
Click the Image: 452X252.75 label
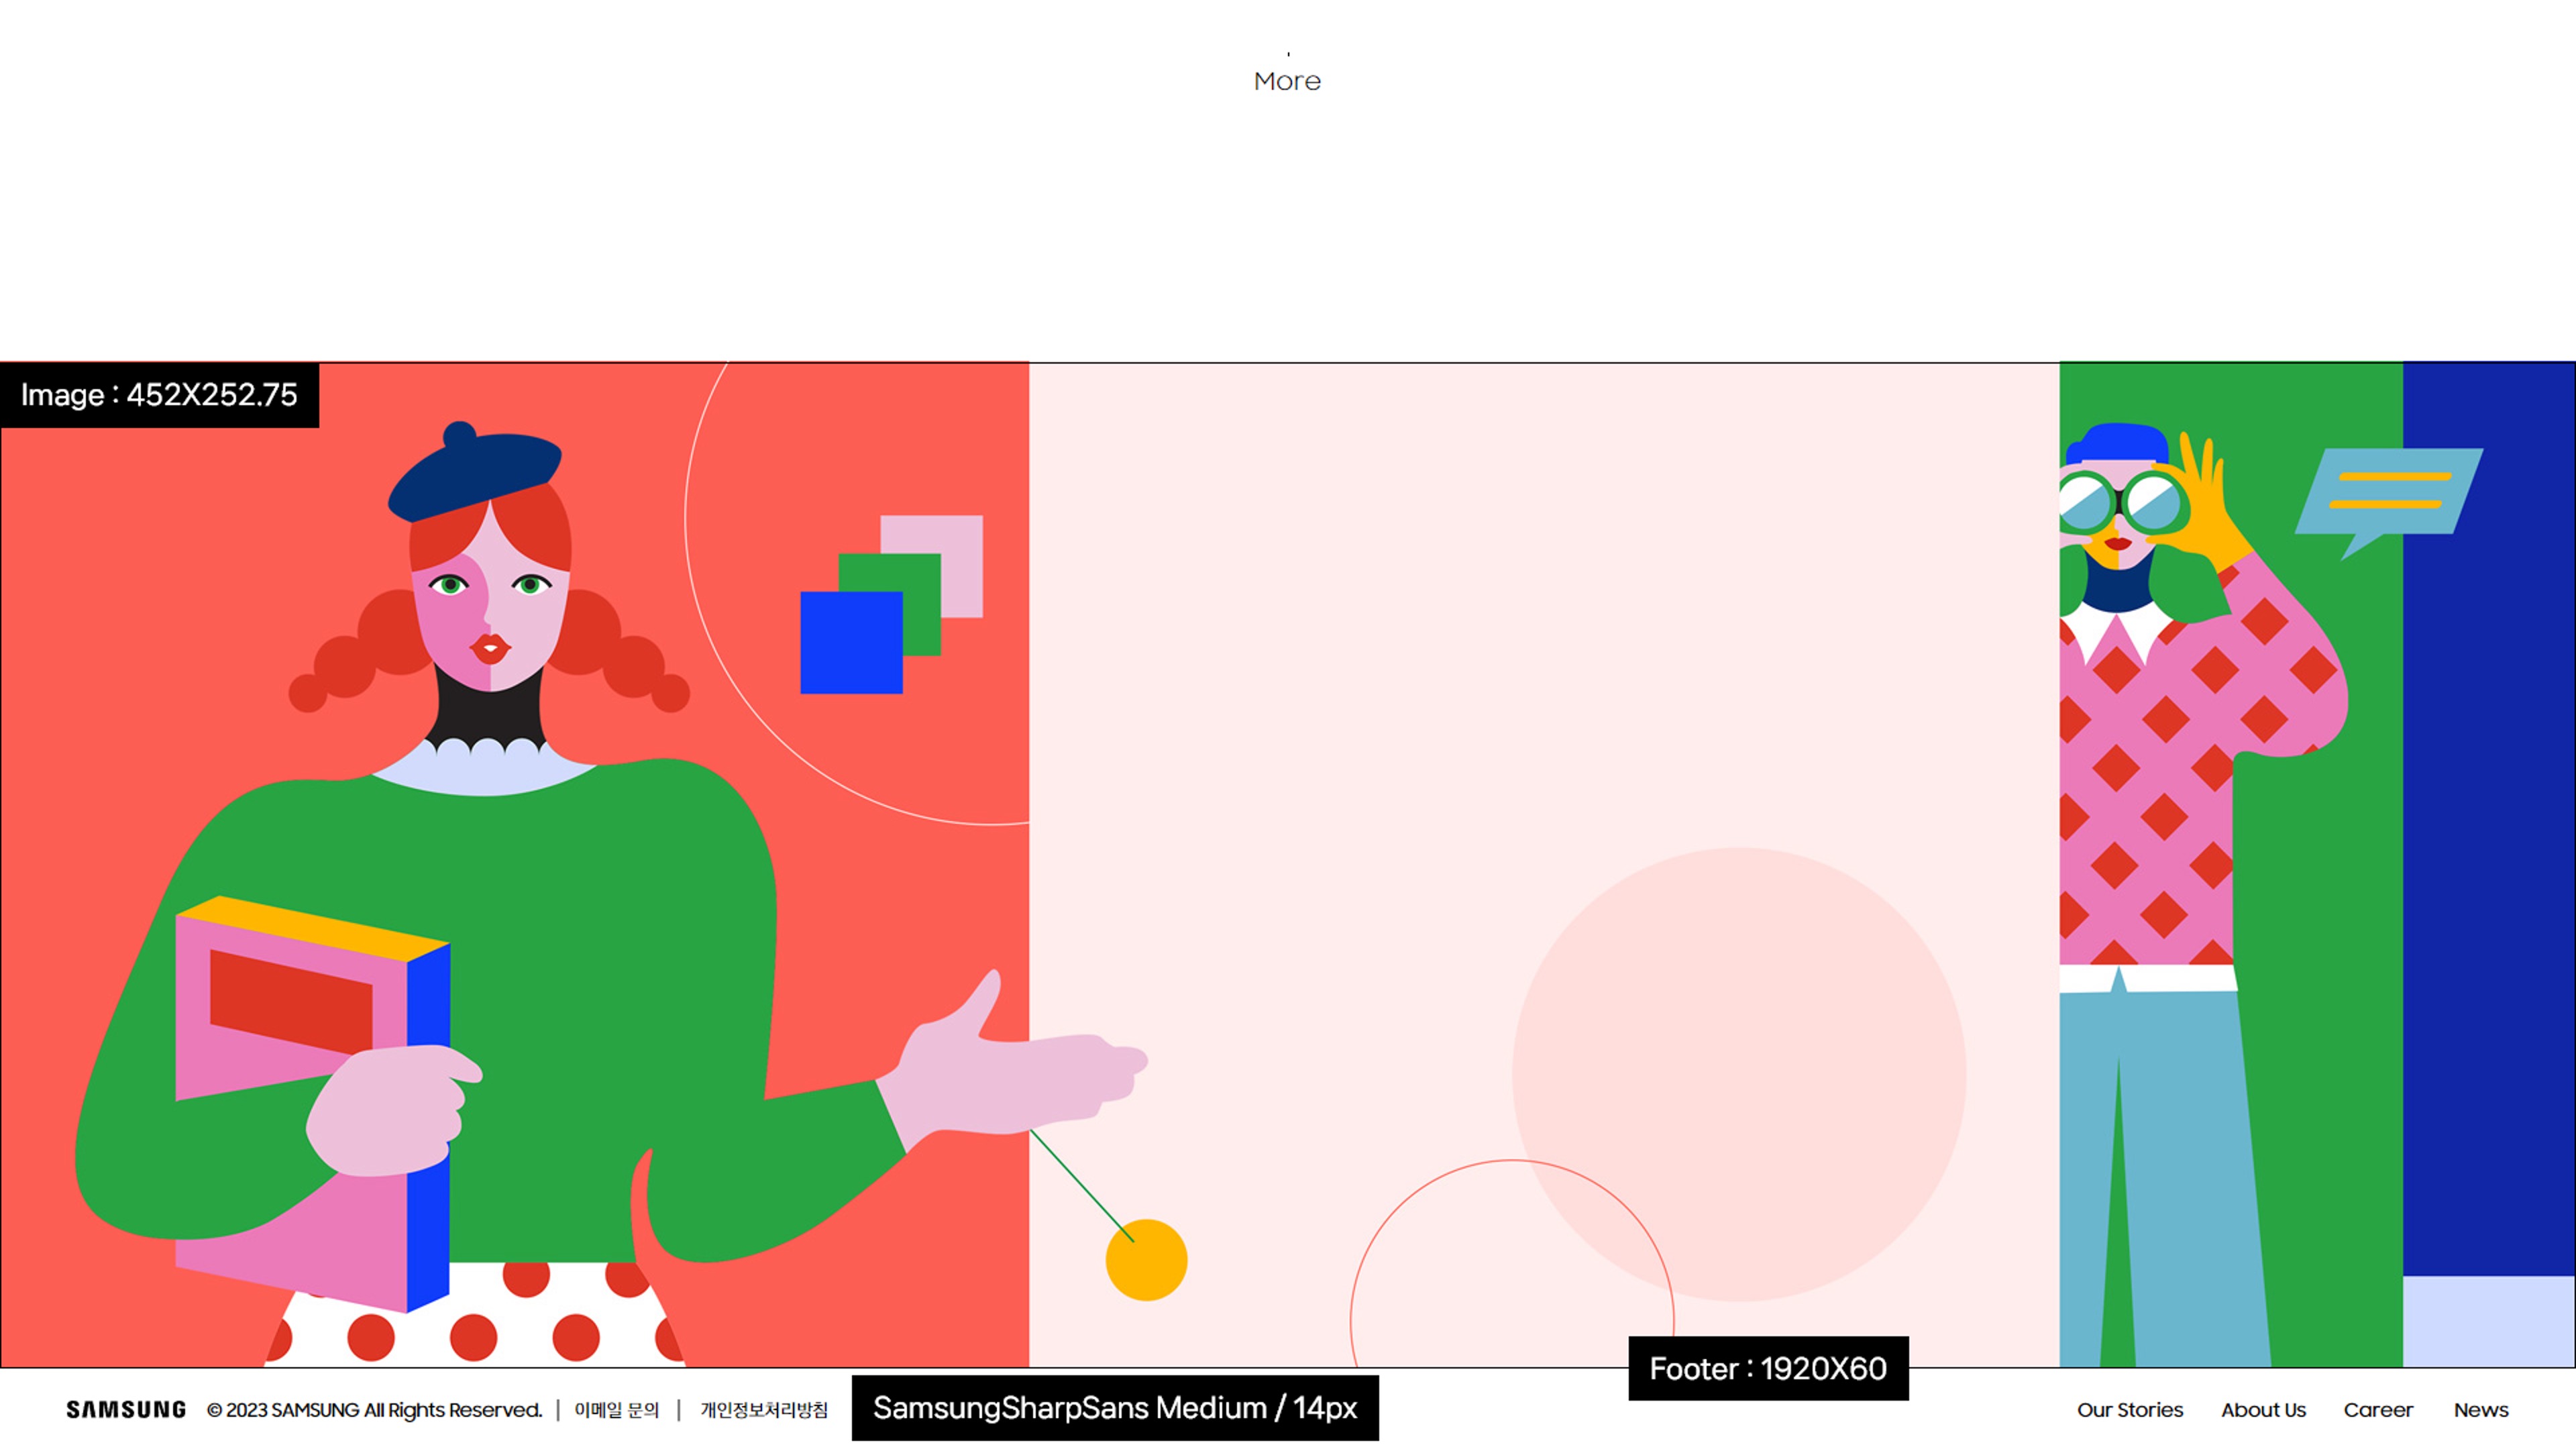pos(159,395)
